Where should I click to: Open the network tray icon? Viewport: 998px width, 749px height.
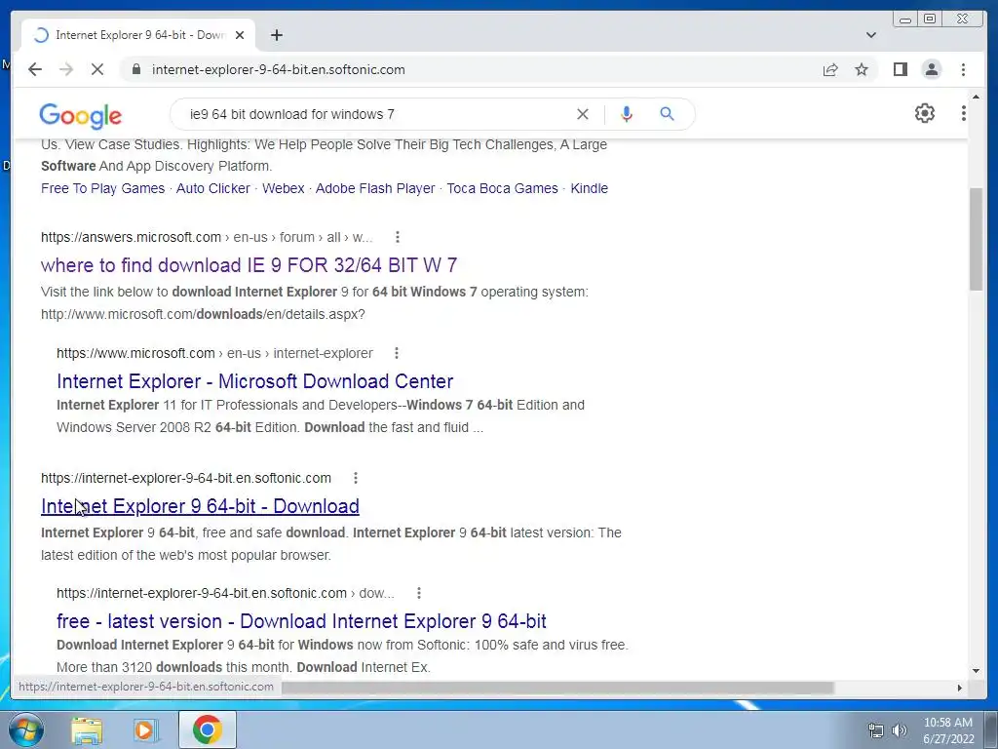pyautogui.click(x=876, y=730)
